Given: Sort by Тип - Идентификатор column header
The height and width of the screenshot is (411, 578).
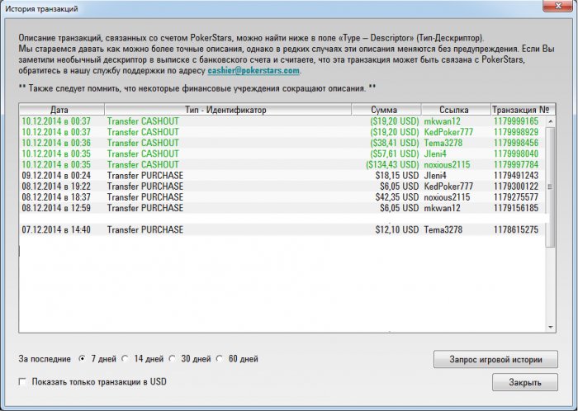Looking at the screenshot, I should [x=228, y=110].
